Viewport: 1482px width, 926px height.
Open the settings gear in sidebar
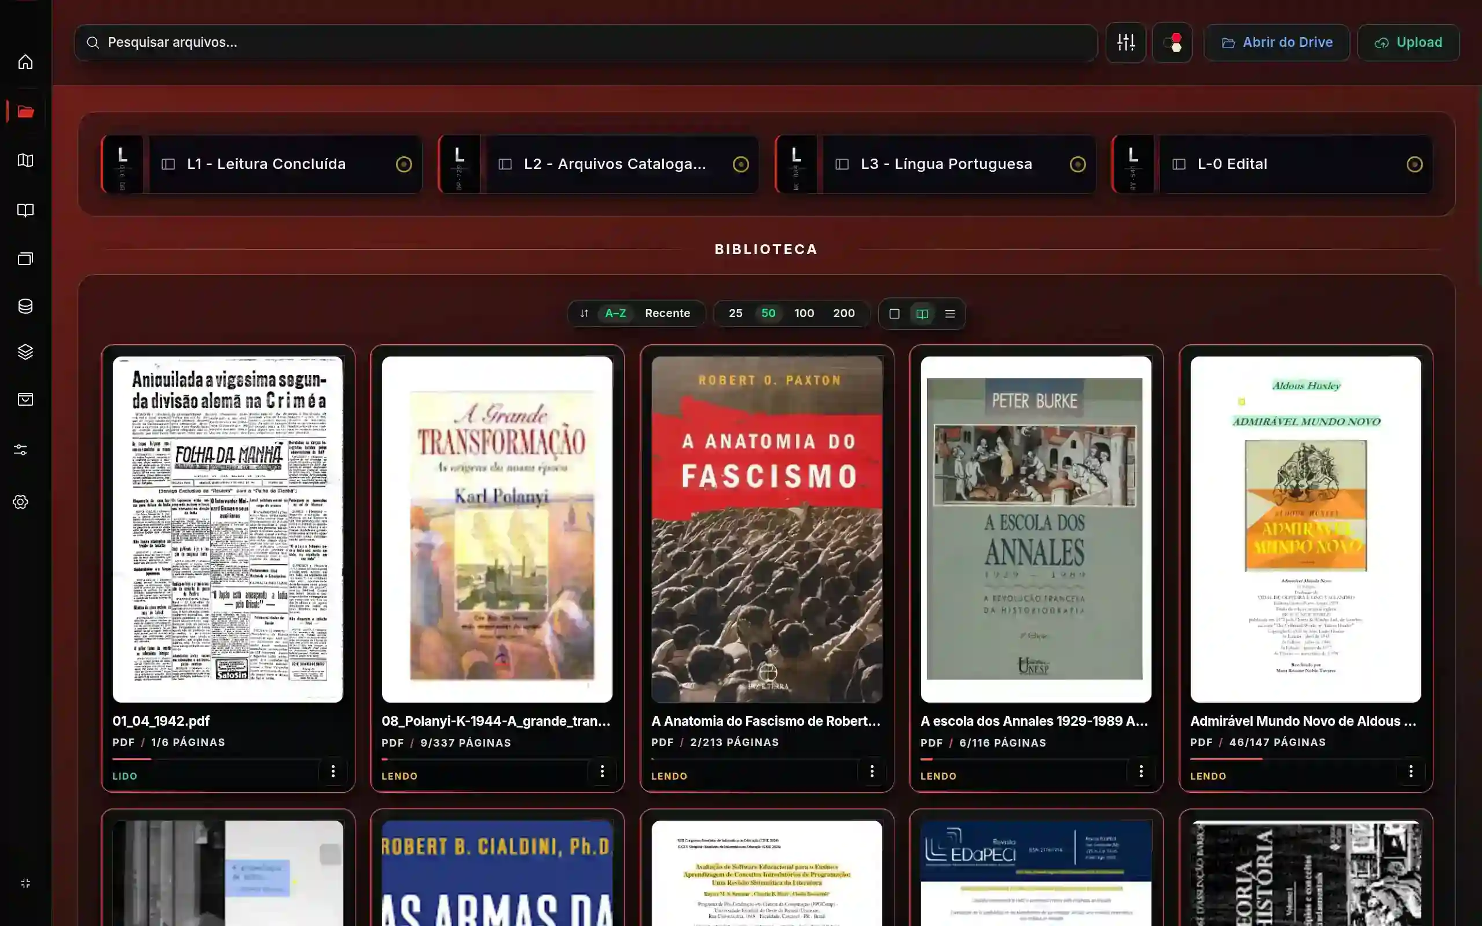tap(20, 502)
